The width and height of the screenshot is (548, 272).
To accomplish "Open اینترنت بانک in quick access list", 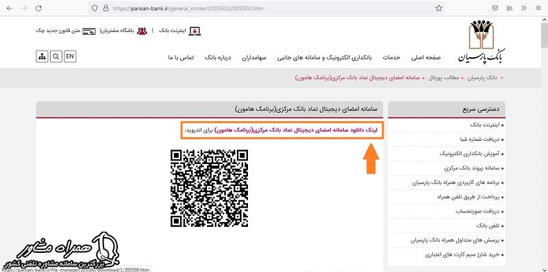I will coord(486,124).
